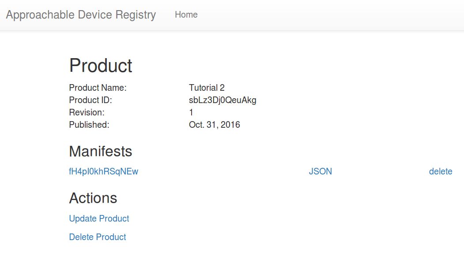Click the Approachable Device Registry brand link

[81, 15]
